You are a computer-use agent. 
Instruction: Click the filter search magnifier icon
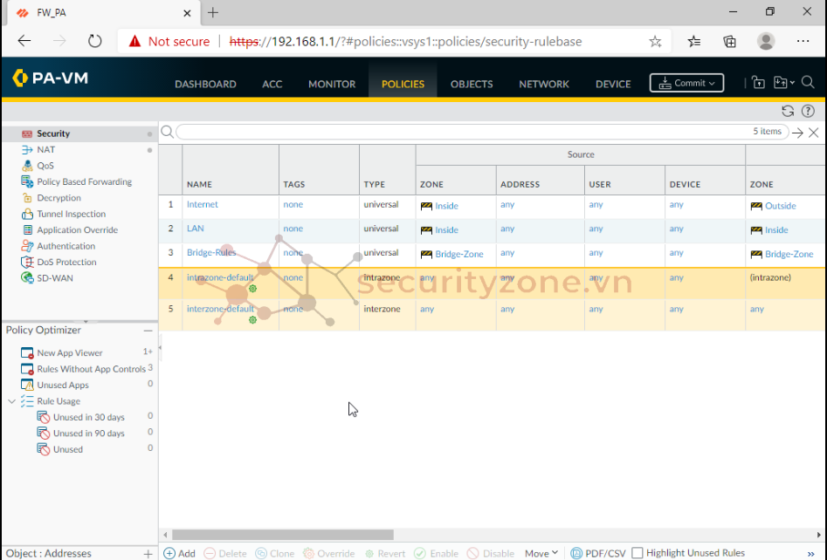click(x=167, y=132)
